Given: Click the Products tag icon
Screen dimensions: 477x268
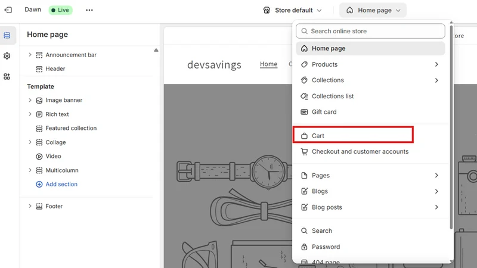Looking at the screenshot, I should (x=304, y=64).
